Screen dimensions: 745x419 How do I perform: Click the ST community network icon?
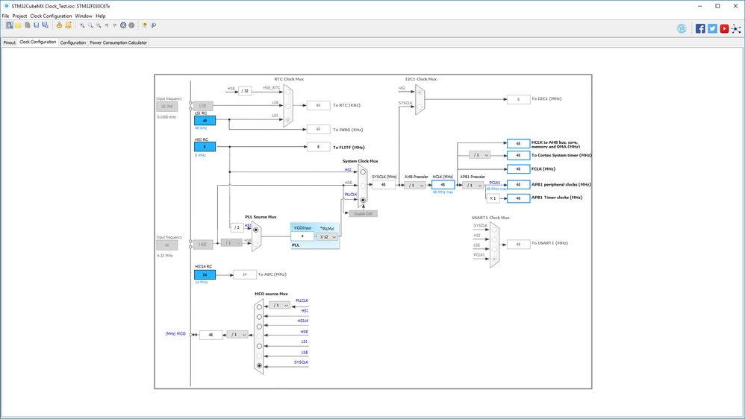[736, 28]
